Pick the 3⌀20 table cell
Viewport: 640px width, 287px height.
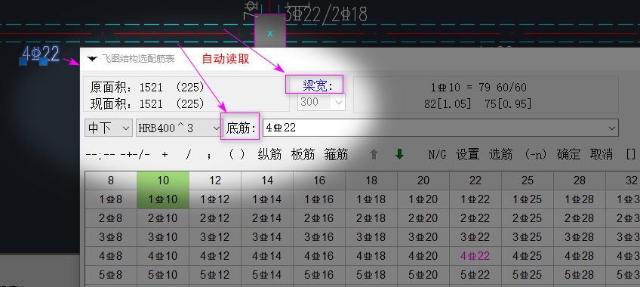tap(423, 237)
